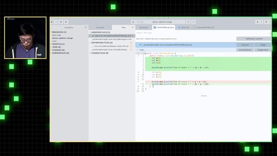This screenshot has width=277, height=156.
Task: Select the main branch
Action: pos(55,41)
